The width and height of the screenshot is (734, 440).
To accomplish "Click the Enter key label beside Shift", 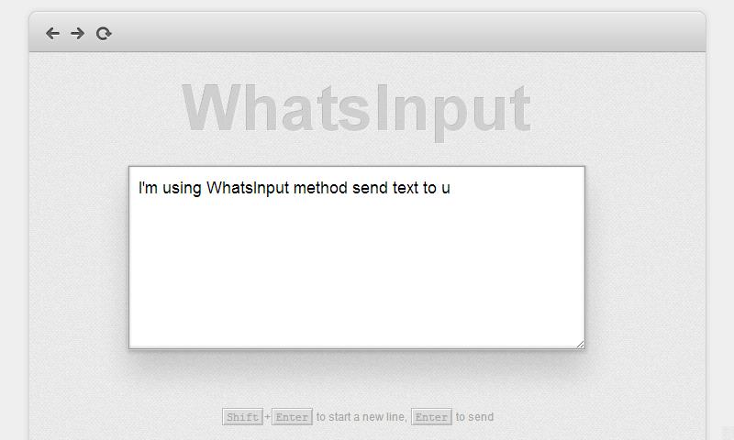I will coord(292,416).
